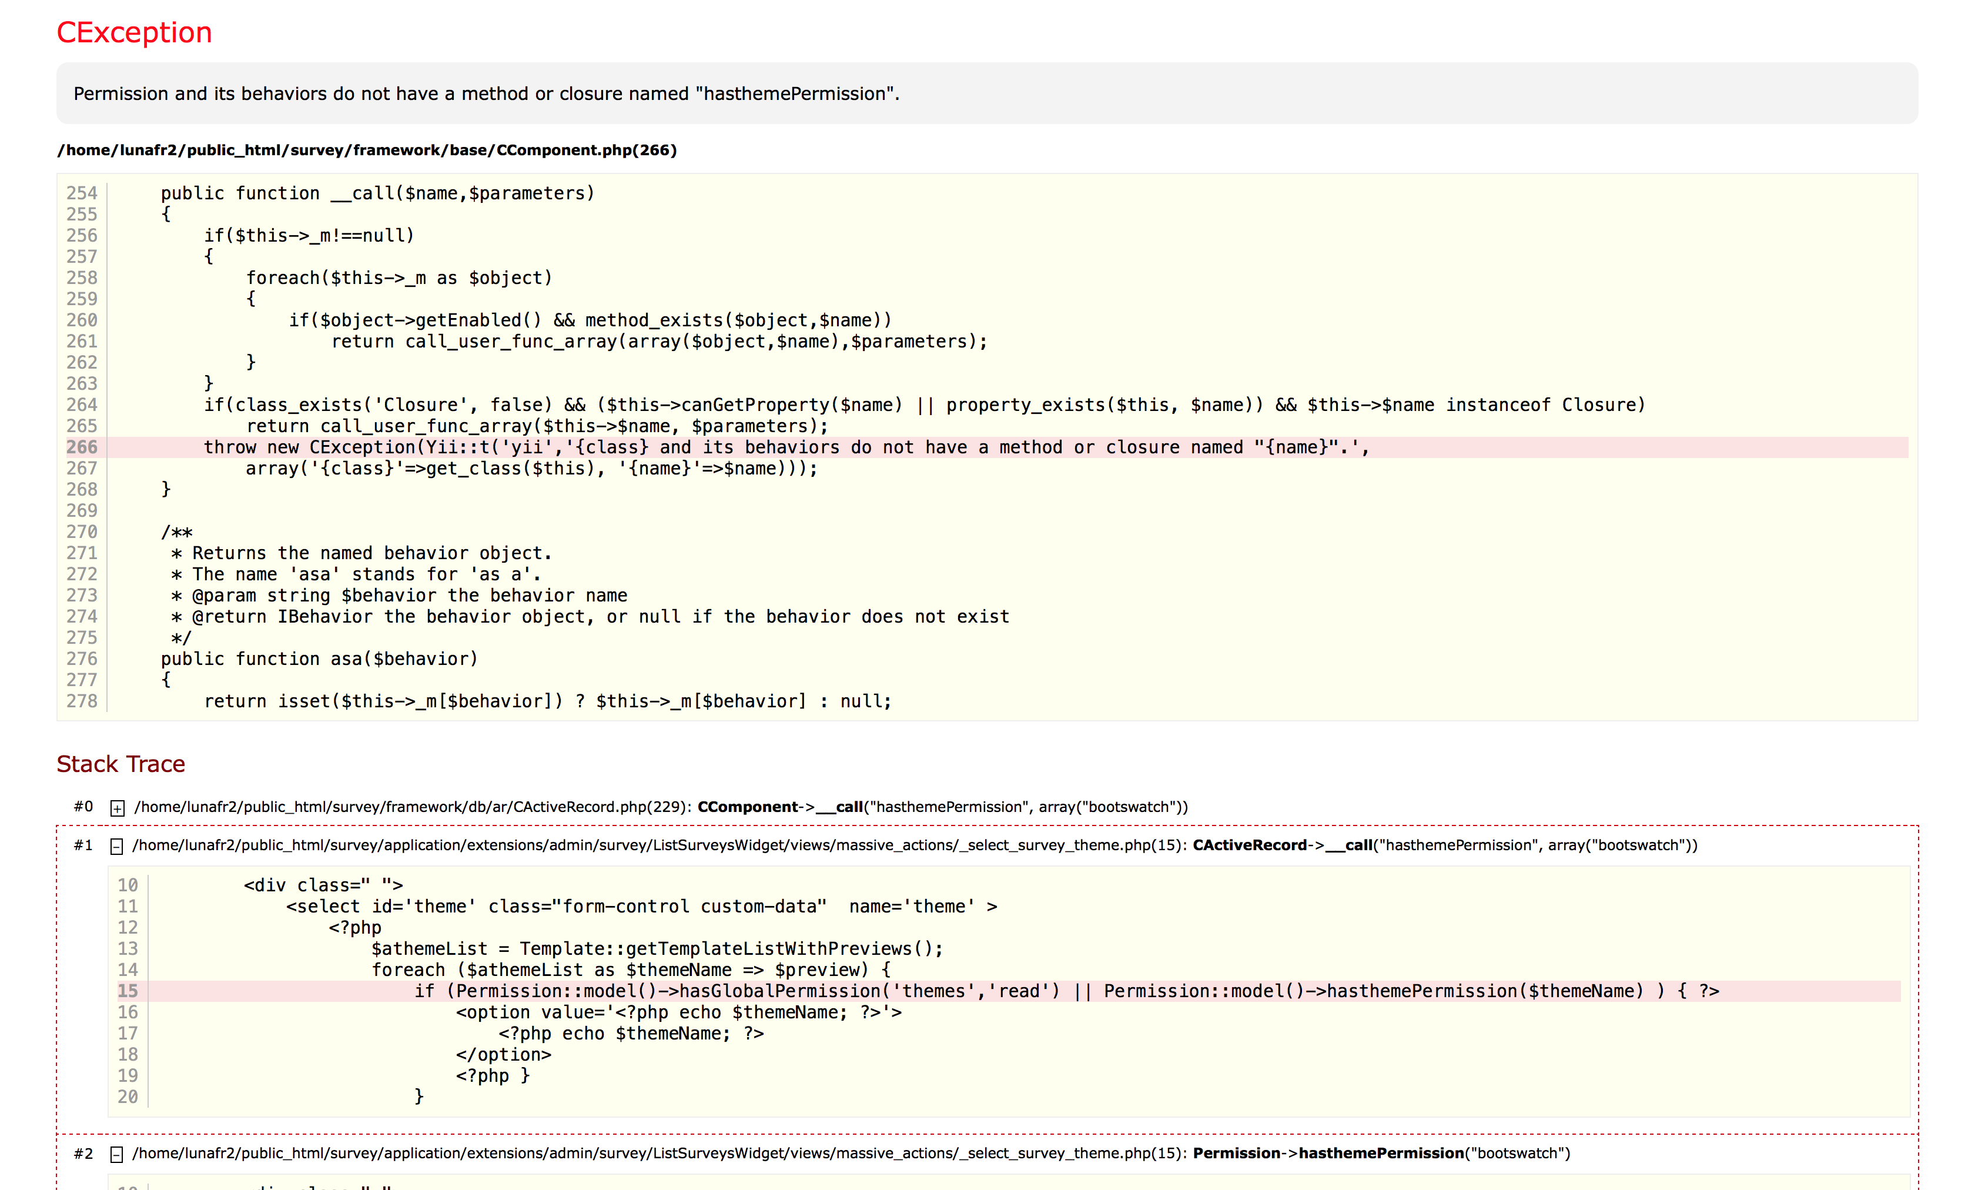
Task: Click trace #2 Permission->hasthemePermission text
Action: (x=1380, y=1153)
